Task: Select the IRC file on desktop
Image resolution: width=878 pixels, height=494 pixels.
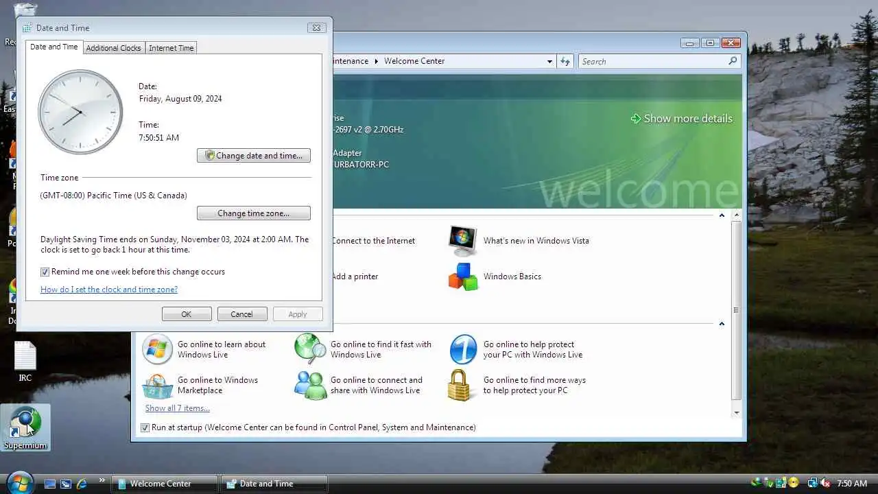Action: pos(25,362)
